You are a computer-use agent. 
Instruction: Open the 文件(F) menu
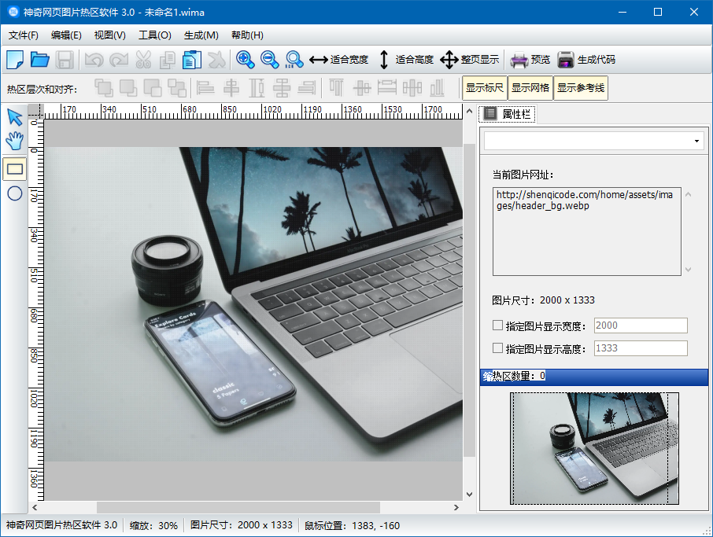point(23,35)
